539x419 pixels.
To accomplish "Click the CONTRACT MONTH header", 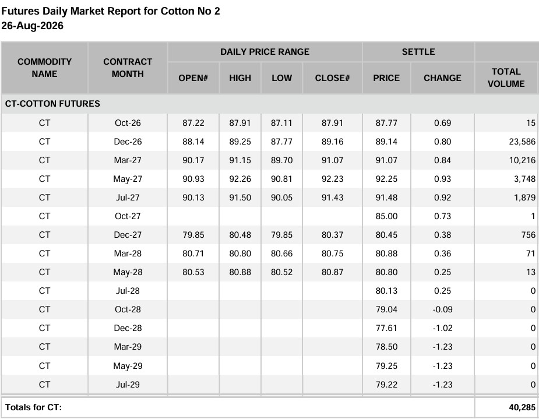I will tap(128, 68).
